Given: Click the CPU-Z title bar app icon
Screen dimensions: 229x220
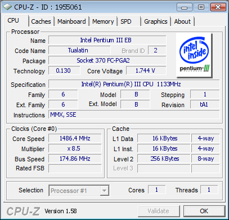Looking at the screenshot, I should [x=7, y=7].
